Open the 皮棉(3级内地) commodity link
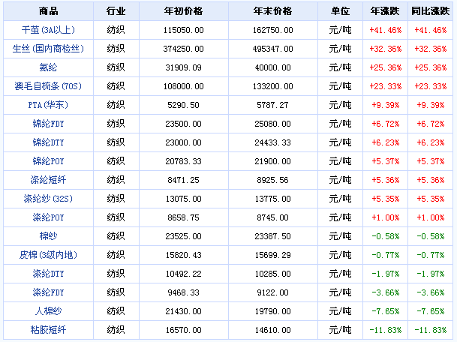Viewport: 457px width, 342px height. pos(47,254)
